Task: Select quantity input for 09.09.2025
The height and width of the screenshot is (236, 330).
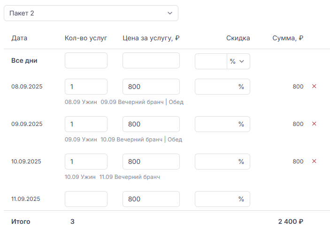Action: coord(86,124)
